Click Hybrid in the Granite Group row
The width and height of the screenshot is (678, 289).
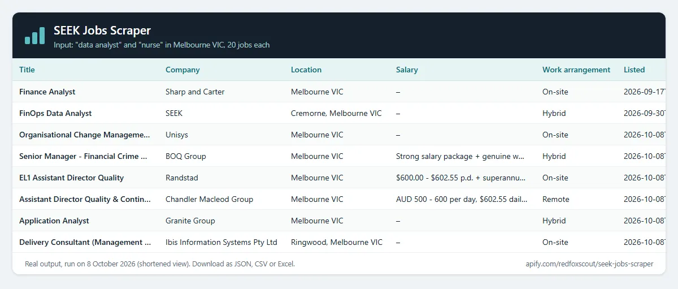554,221
